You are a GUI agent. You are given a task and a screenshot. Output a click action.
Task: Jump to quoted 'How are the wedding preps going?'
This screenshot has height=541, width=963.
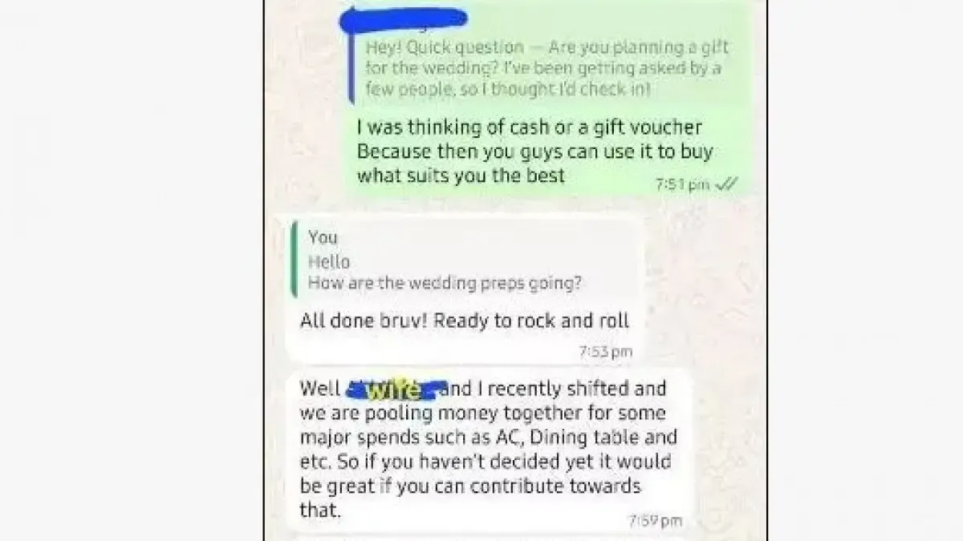coord(445,283)
